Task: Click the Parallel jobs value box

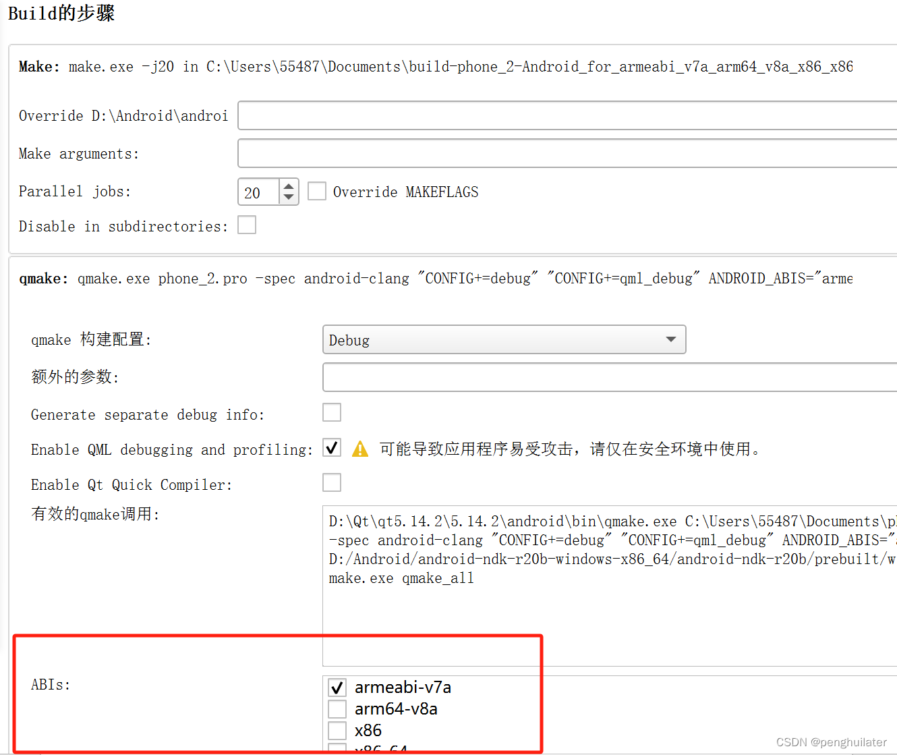Action: pos(260,192)
